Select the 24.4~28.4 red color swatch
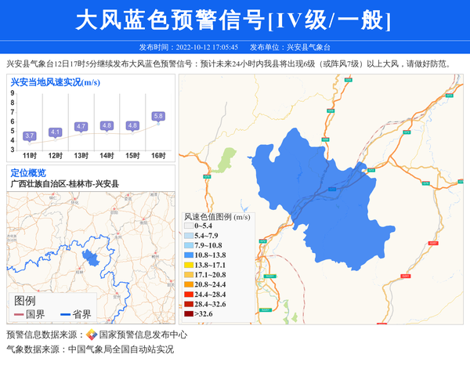Viewport: 470px width, 369px height. tap(189, 295)
